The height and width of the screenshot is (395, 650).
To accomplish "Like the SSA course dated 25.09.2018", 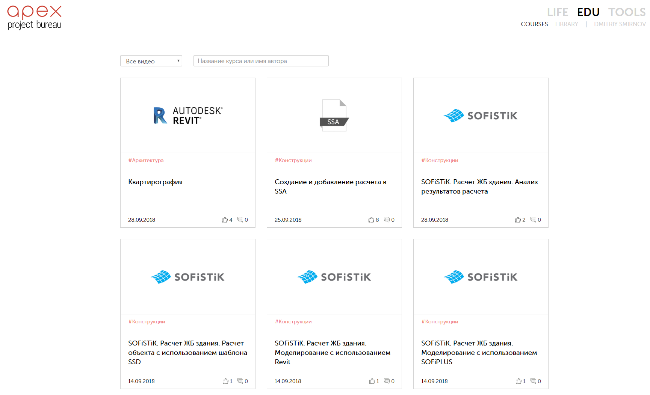I will tap(371, 220).
